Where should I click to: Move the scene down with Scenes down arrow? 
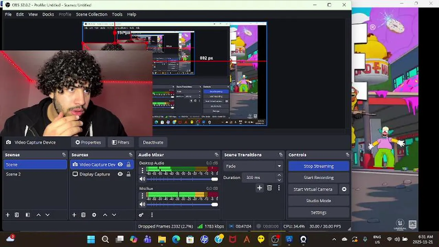[x=47, y=215]
